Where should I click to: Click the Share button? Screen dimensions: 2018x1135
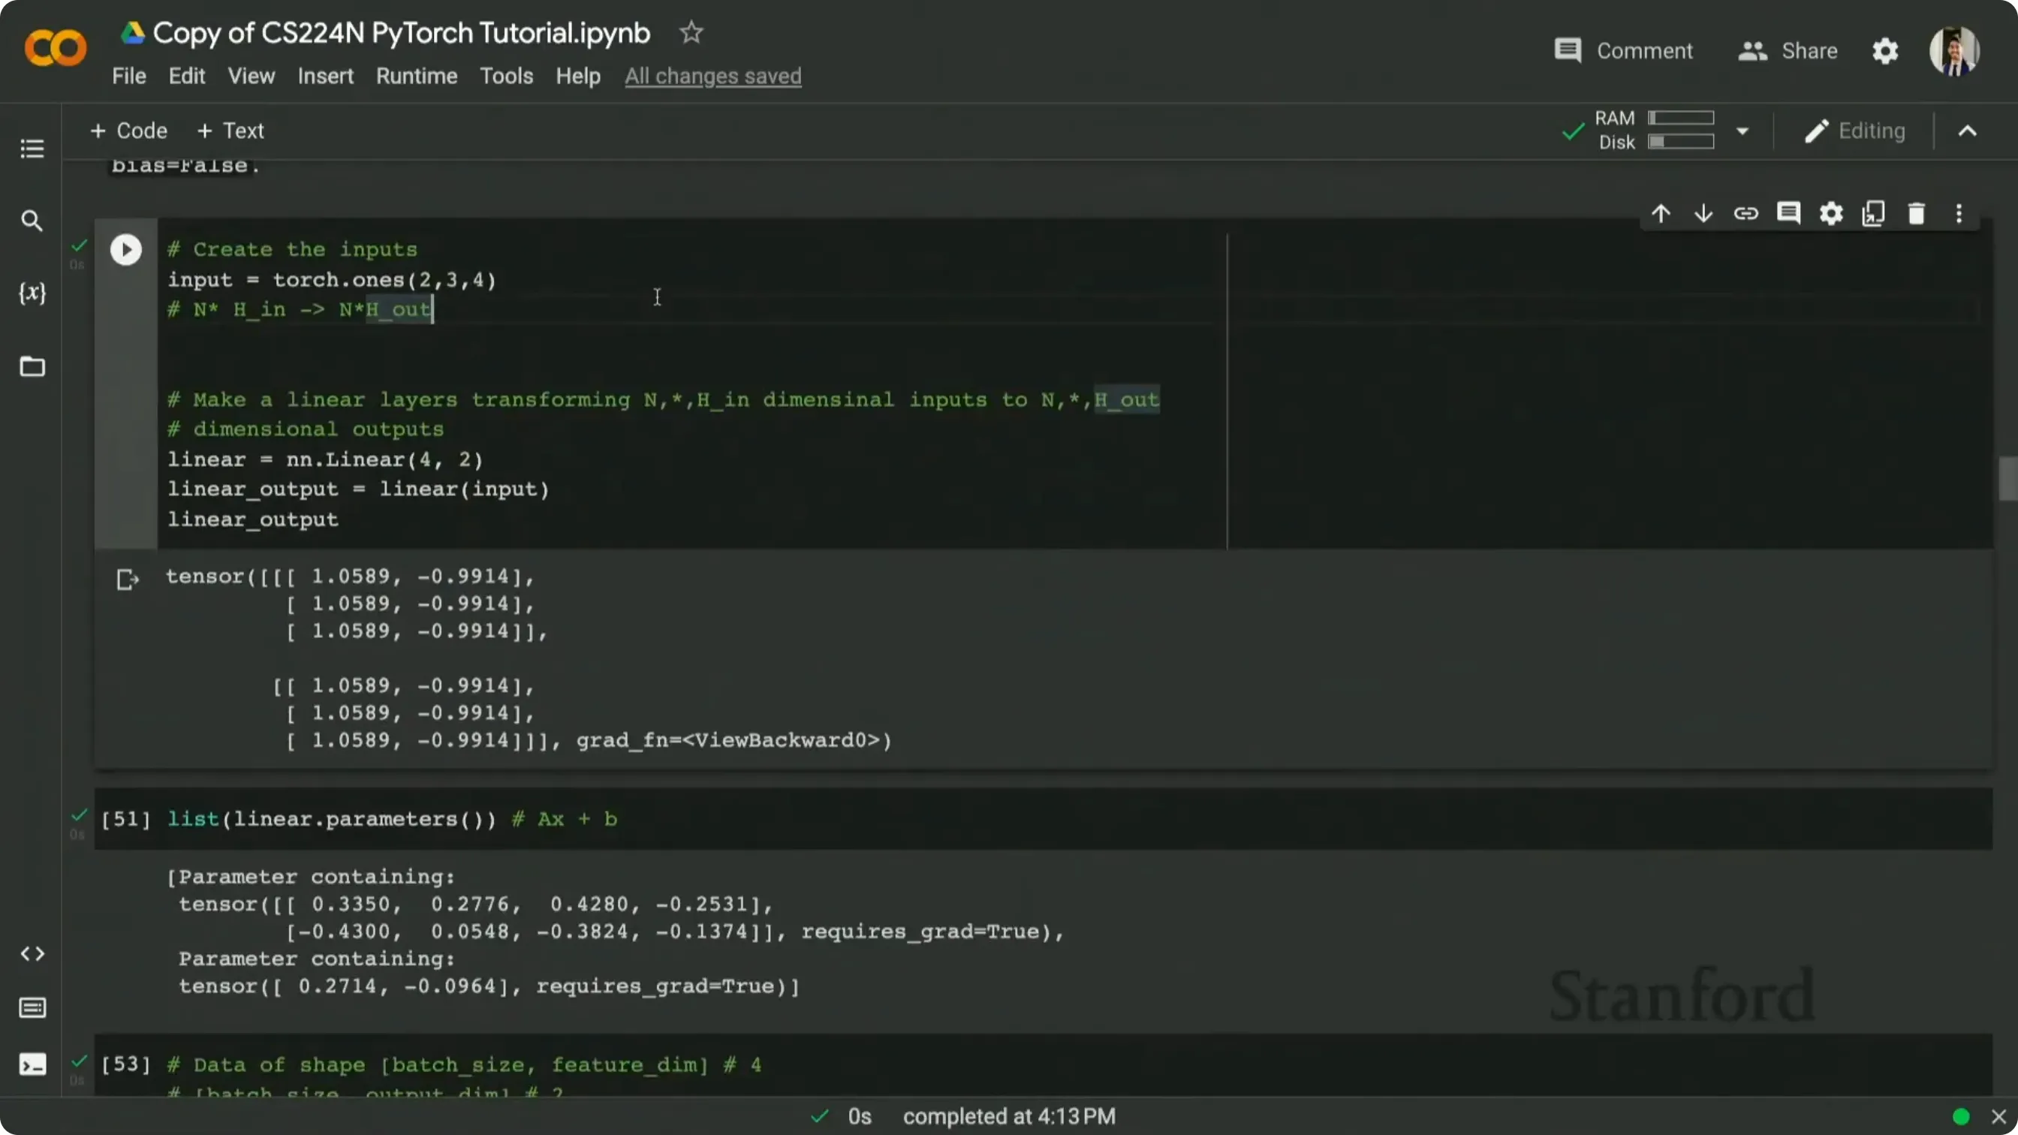(1788, 51)
